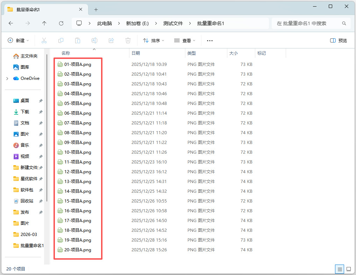The height and width of the screenshot is (275, 356).
Task: Select file 17-项目A.png
Action: tap(78, 221)
